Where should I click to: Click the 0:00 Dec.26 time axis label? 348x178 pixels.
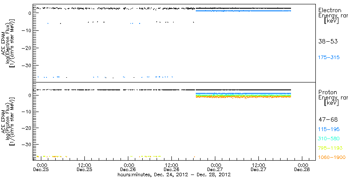128,168
